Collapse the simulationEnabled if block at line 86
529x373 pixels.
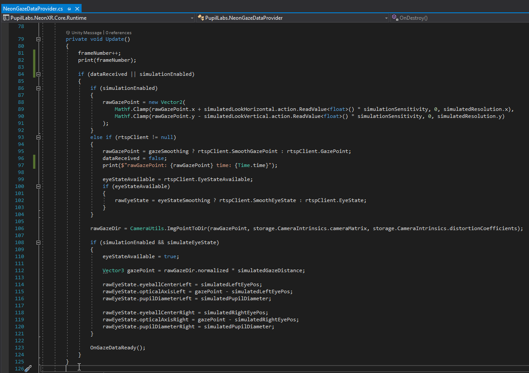pyautogui.click(x=38, y=88)
